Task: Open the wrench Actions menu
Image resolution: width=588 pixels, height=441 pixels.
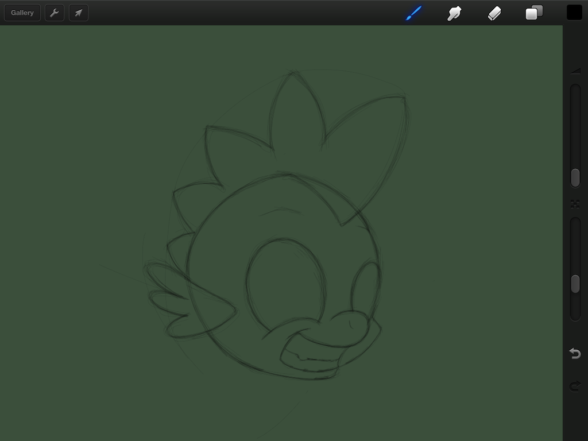Action: 55,13
